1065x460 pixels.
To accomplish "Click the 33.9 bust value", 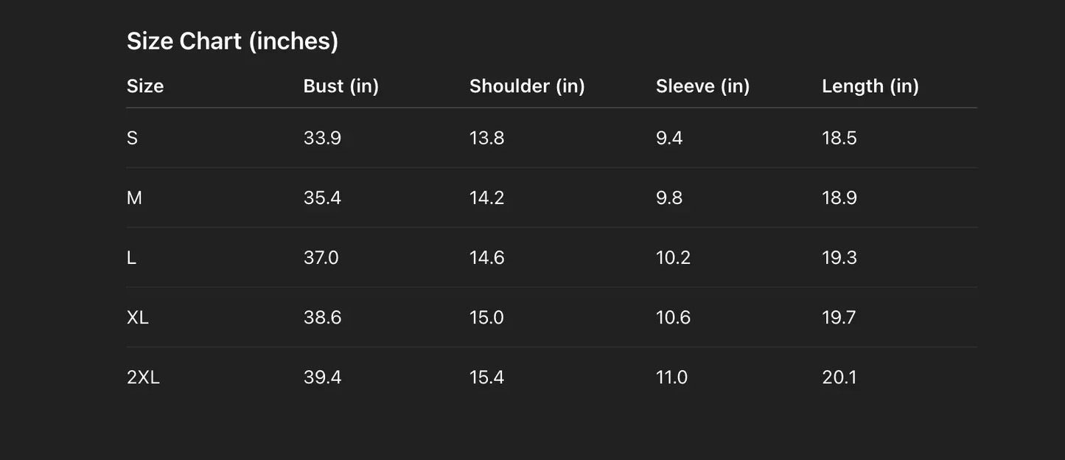I will 322,138.
